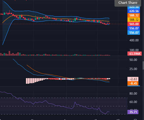This screenshot has width=144, height=120.
Task: Select the -2.63 histogram value label
Action: point(133,79)
